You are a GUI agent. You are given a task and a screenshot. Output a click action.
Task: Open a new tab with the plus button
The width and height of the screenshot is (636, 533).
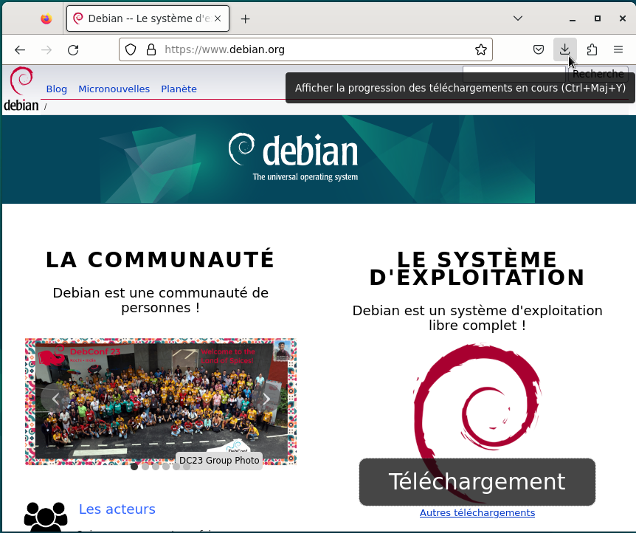[246, 18]
